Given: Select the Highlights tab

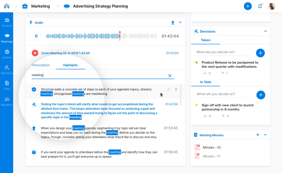Looking at the screenshot, I should pos(70,65).
